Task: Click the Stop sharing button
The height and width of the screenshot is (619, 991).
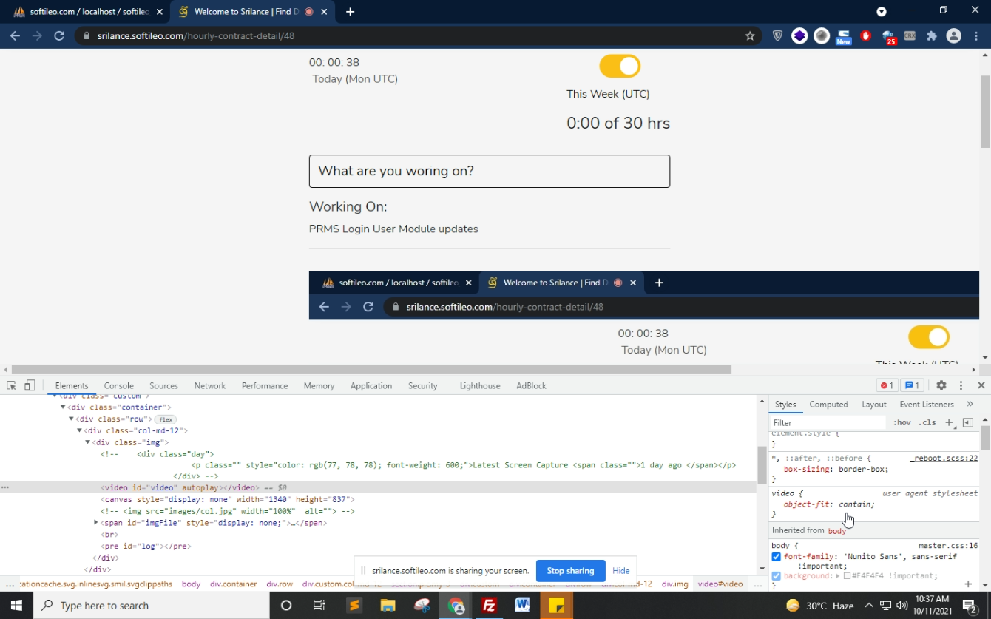Action: point(570,571)
